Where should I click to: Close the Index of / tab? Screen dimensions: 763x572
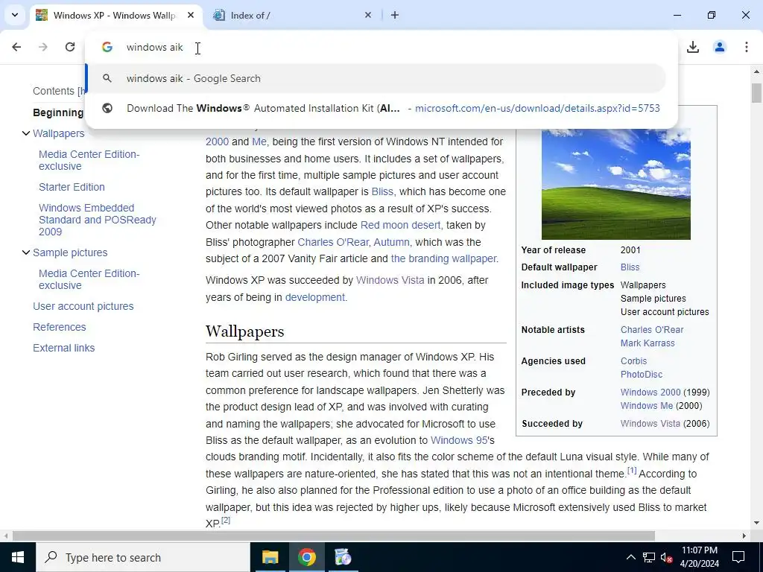368,15
